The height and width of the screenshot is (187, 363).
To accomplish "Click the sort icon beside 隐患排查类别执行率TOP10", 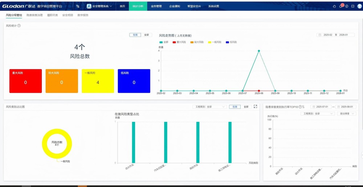I will (303, 107).
